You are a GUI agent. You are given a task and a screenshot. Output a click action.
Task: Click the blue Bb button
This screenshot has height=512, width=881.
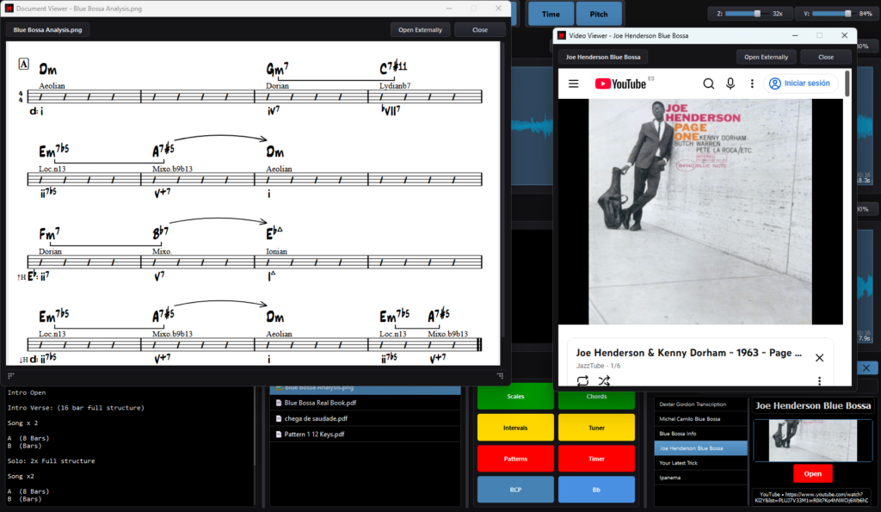[596, 490]
